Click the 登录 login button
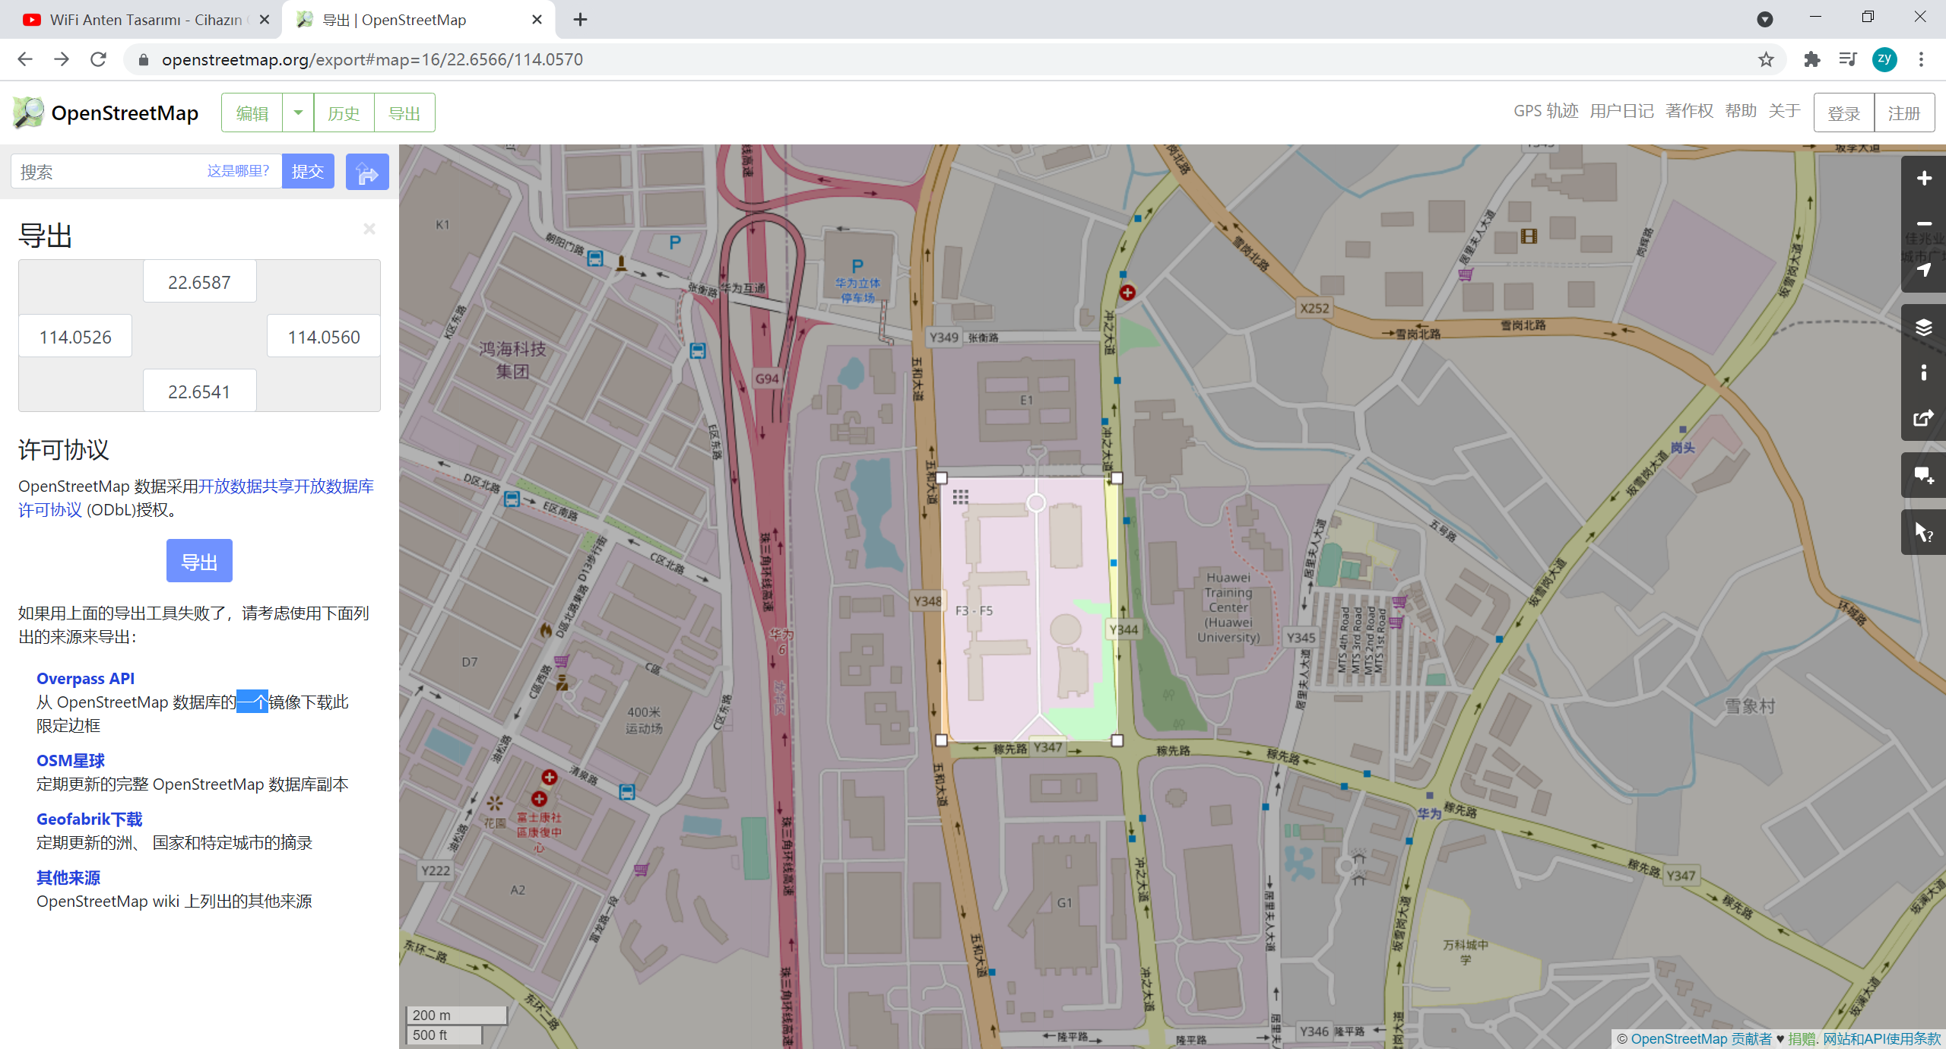This screenshot has width=1946, height=1049. (1844, 113)
